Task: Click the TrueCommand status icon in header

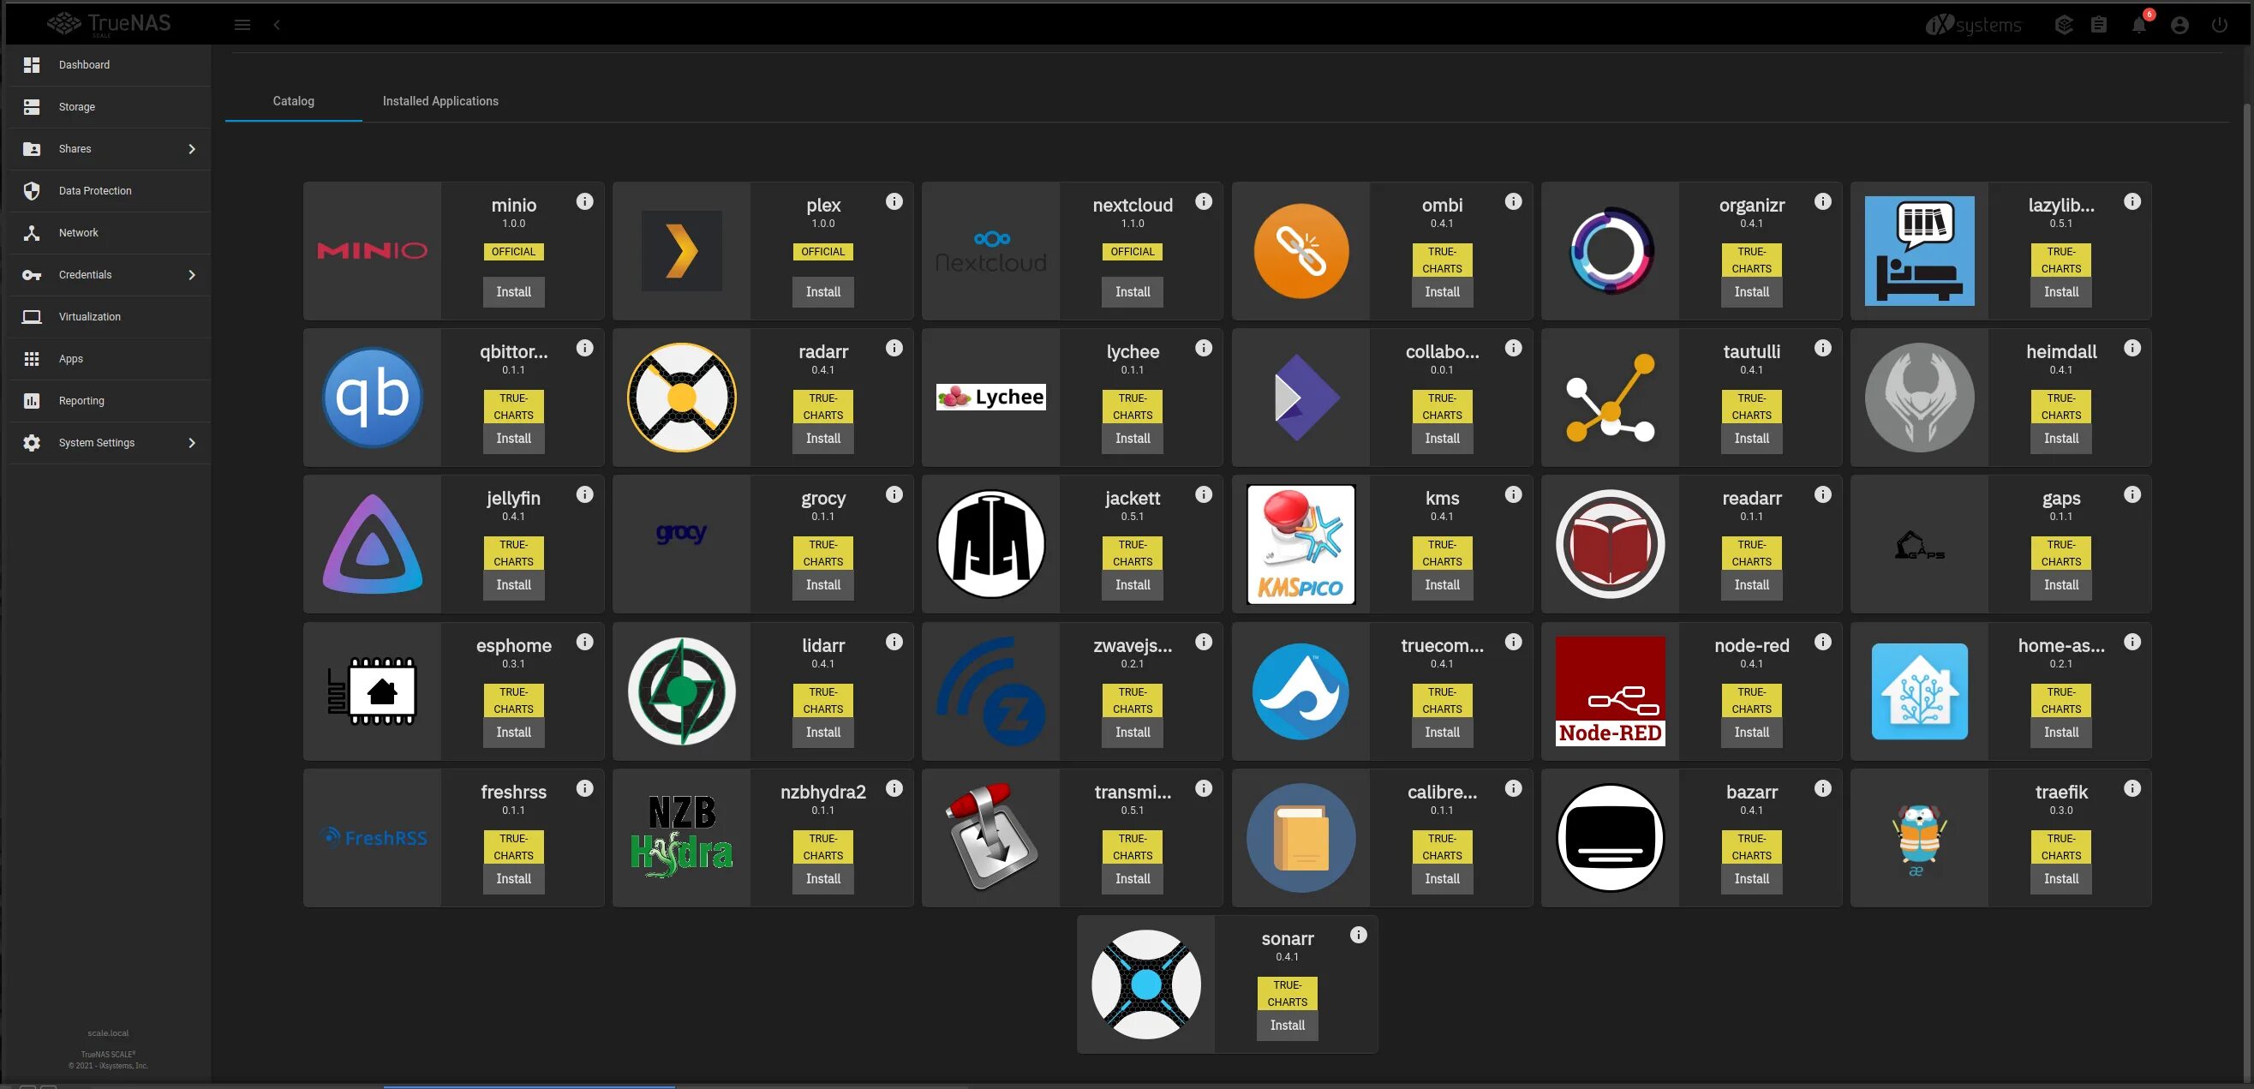Action: (x=2063, y=26)
